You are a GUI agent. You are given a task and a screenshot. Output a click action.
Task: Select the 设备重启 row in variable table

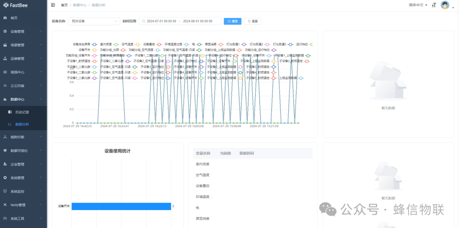tap(253, 186)
